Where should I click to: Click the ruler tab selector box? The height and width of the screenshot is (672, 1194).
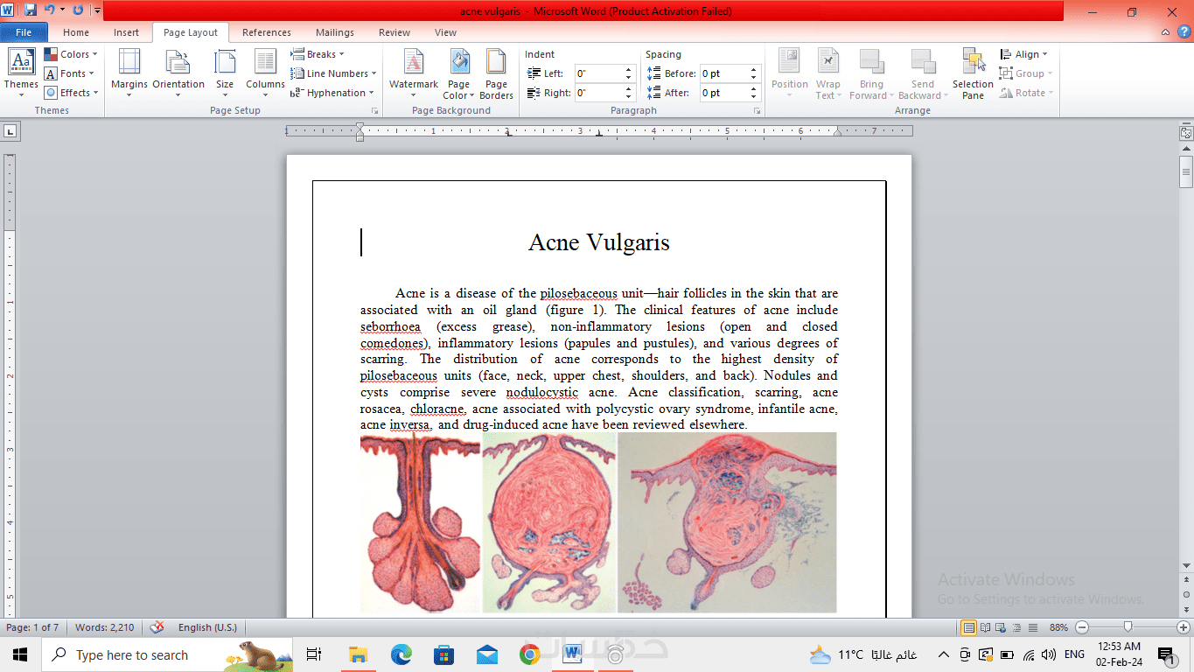pos(10,131)
